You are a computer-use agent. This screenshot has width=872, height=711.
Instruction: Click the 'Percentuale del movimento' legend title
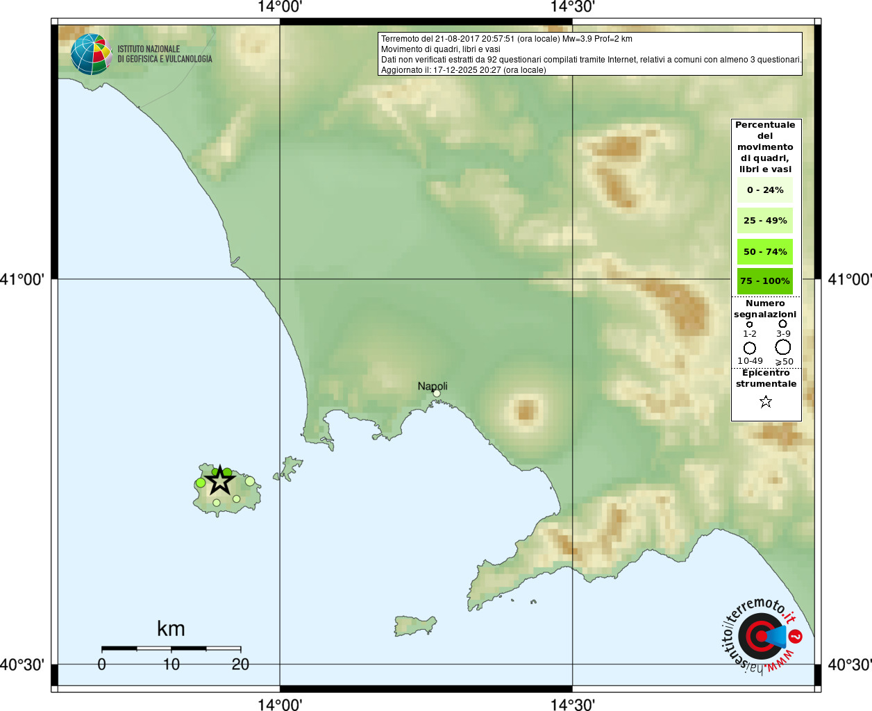coord(765,147)
